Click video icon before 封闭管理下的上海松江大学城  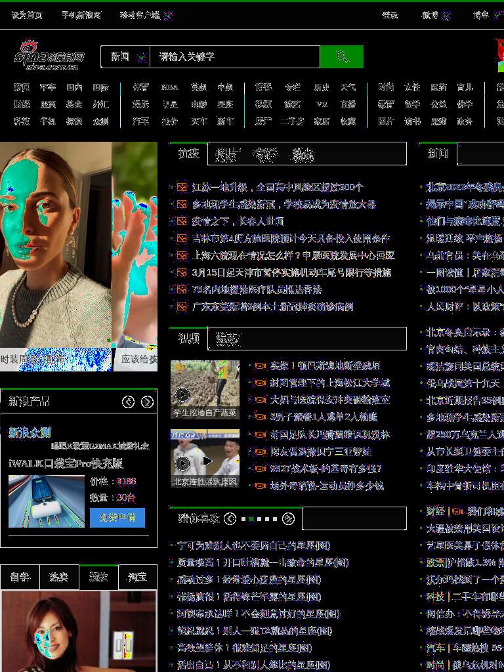(x=260, y=383)
